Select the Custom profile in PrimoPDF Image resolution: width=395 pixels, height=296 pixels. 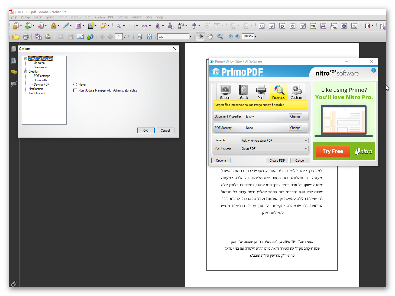[x=296, y=92]
